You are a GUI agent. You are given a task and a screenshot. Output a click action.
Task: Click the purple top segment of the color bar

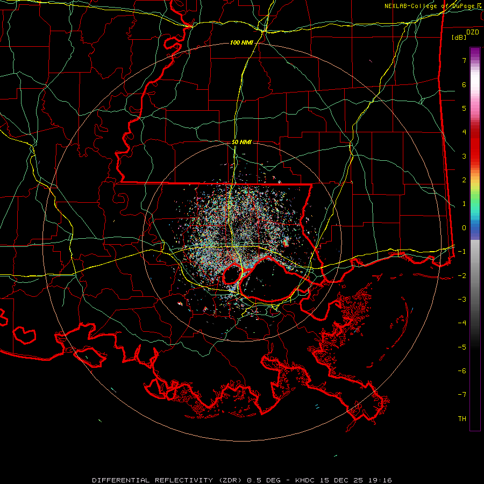click(x=475, y=53)
